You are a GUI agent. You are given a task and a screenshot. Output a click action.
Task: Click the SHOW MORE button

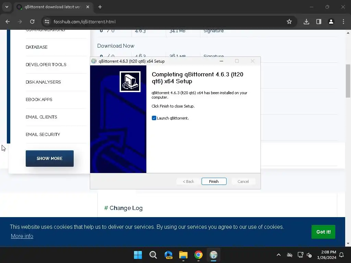(50, 159)
